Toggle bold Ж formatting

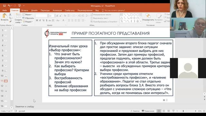37,20
